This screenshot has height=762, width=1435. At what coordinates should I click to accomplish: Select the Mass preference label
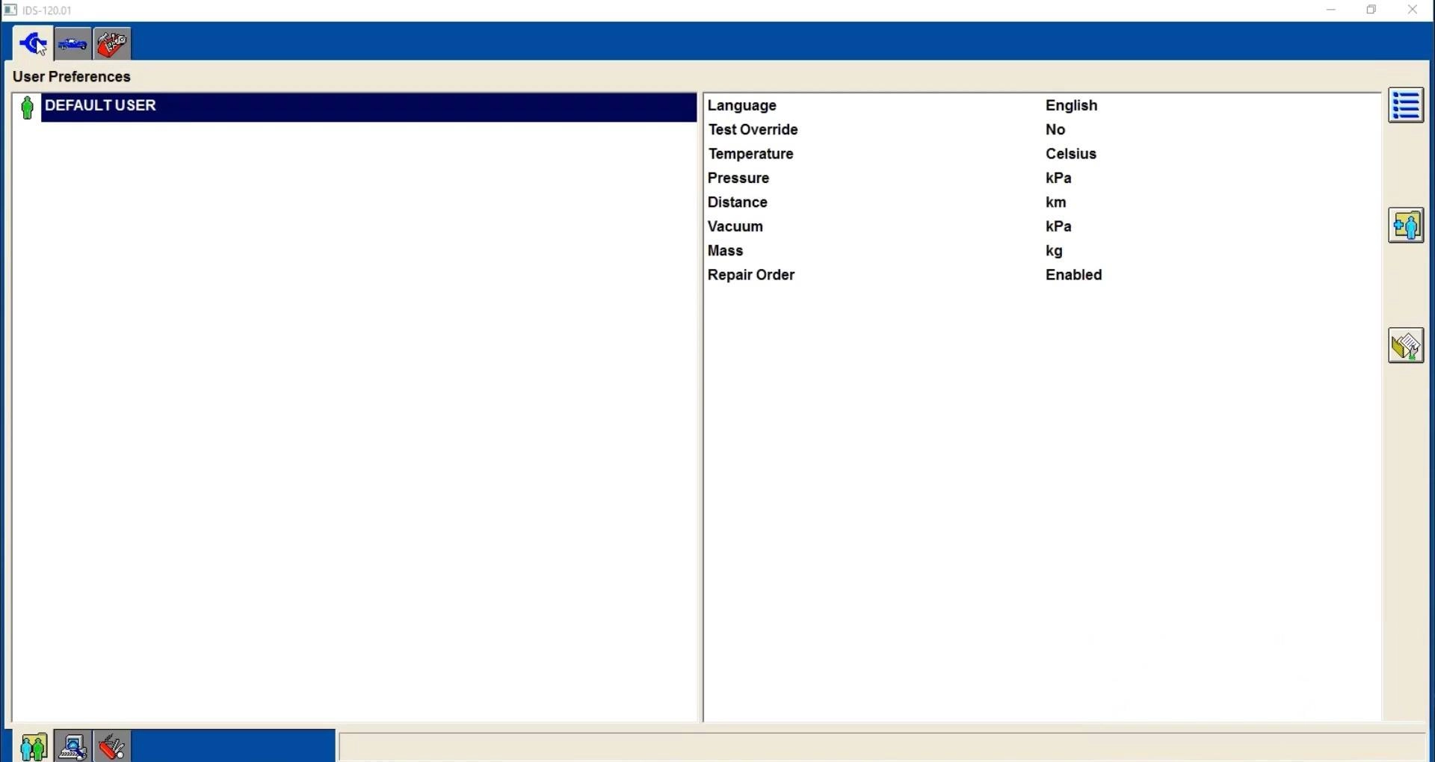725,251
